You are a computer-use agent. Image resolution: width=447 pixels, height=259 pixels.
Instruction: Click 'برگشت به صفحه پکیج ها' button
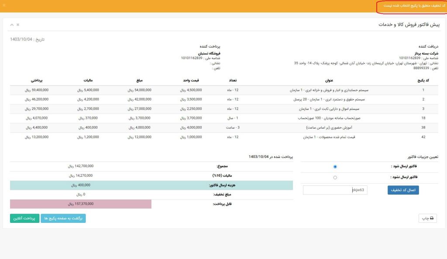(63, 218)
